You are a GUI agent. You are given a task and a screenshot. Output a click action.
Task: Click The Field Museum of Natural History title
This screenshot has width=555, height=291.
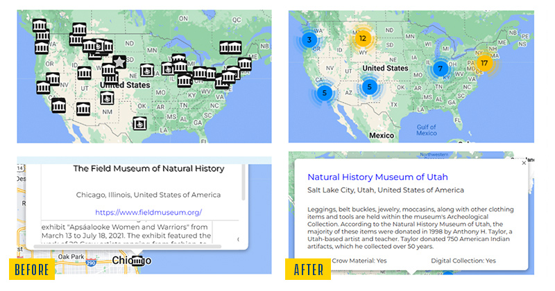click(x=148, y=168)
